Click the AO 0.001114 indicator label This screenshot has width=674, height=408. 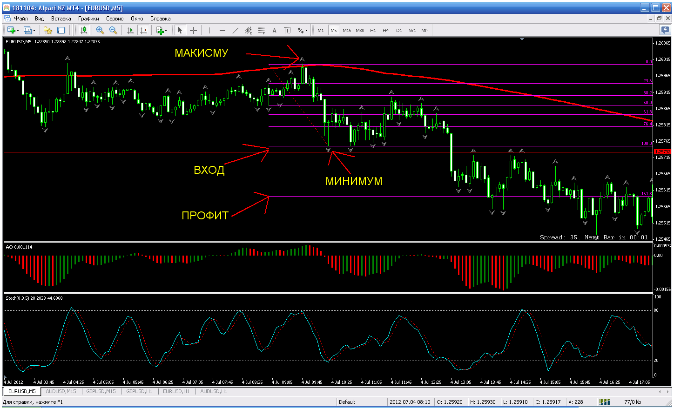(19, 247)
